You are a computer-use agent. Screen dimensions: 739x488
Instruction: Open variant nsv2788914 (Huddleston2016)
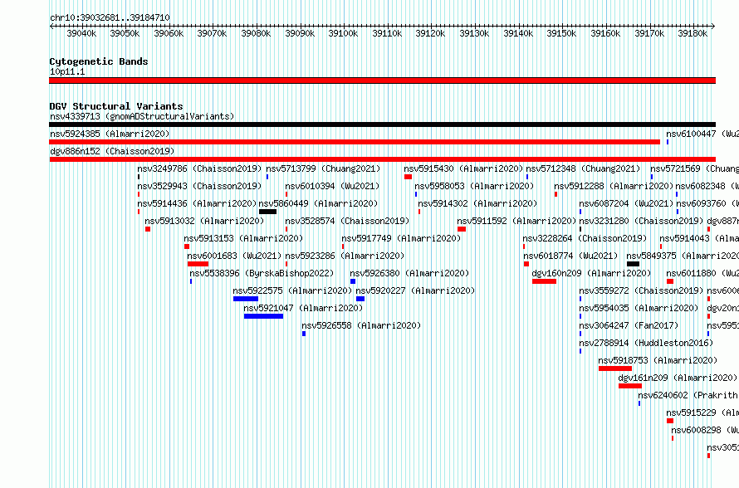[x=646, y=343]
